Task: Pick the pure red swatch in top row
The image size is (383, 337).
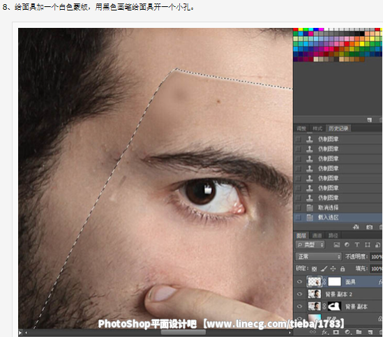Action: pos(296,30)
